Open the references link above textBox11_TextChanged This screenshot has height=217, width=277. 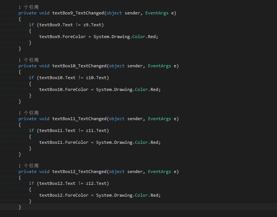tap(28, 113)
